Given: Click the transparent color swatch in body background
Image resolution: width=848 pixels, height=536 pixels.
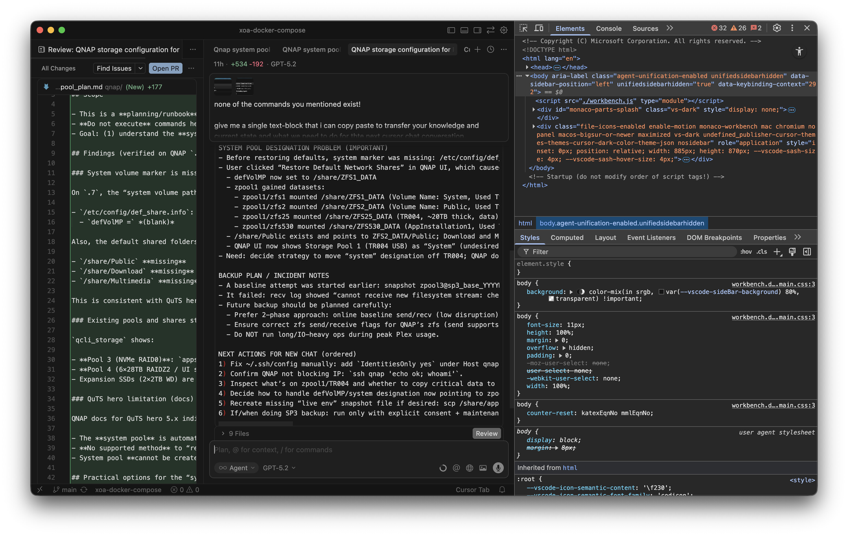Looking at the screenshot, I should pyautogui.click(x=551, y=299).
